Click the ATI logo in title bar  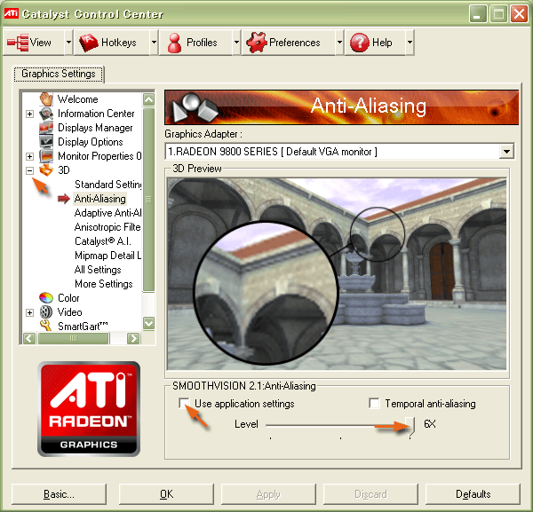(x=12, y=13)
